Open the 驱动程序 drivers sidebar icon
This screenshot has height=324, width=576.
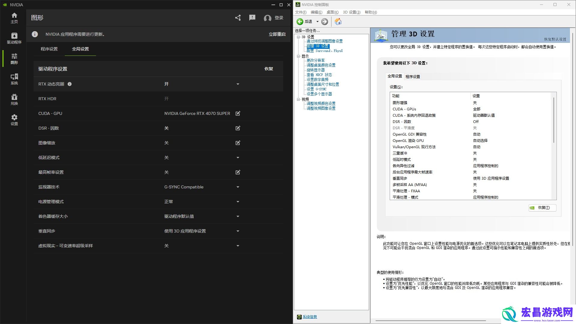(x=14, y=36)
